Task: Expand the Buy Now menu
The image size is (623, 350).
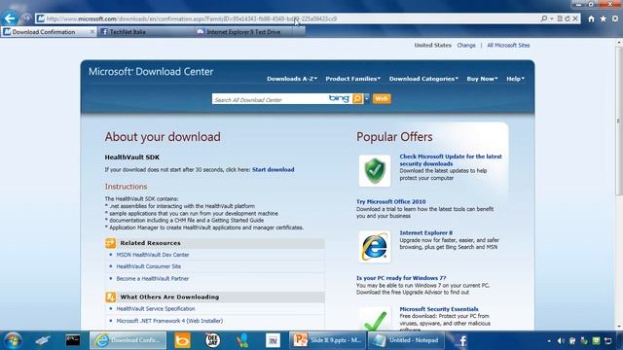Action: (482, 79)
